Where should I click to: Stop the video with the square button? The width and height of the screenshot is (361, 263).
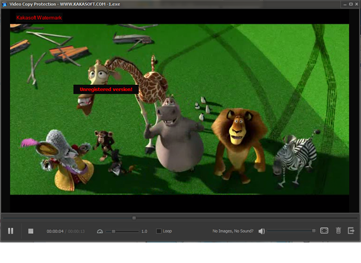31,231
